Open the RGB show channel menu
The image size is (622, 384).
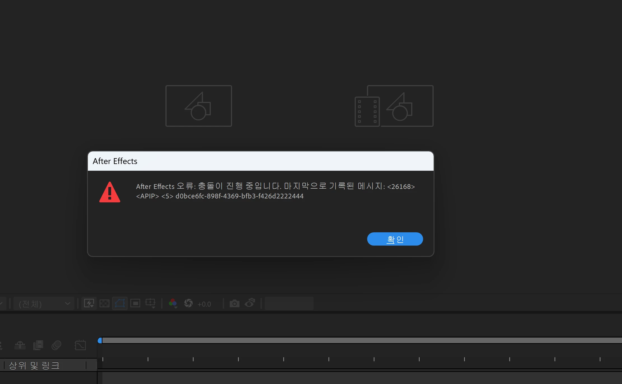point(173,303)
